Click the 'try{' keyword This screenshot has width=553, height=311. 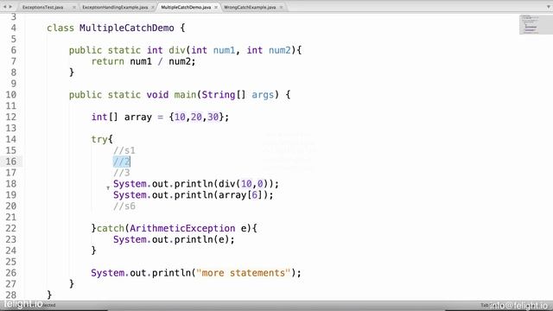102,139
